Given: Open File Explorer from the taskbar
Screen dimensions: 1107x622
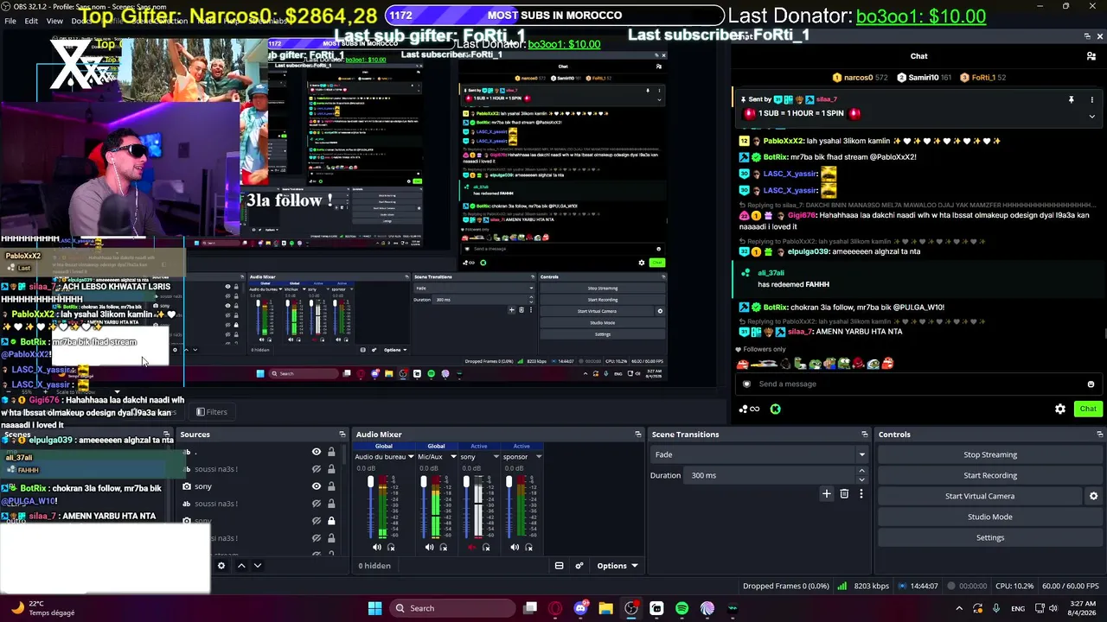Looking at the screenshot, I should pos(605,608).
